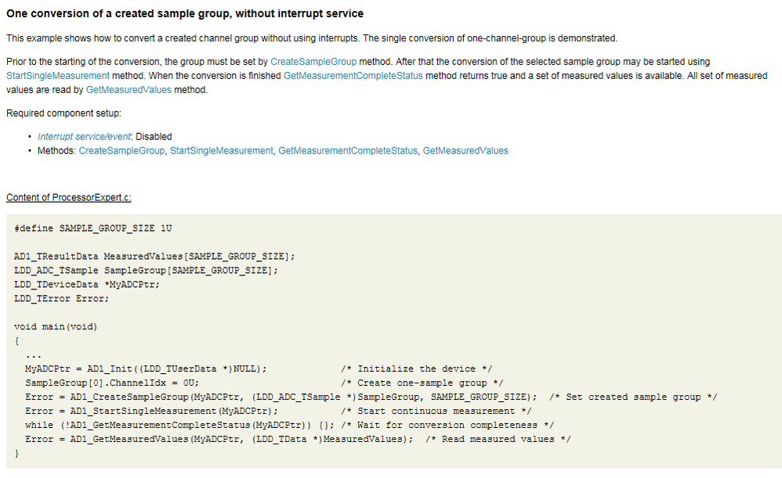Open GetMeasuredValues link in the description paragraph
The width and height of the screenshot is (782, 478).
pos(125,89)
